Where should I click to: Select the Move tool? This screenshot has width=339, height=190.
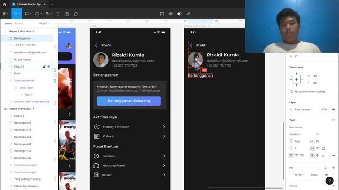click(15, 14)
